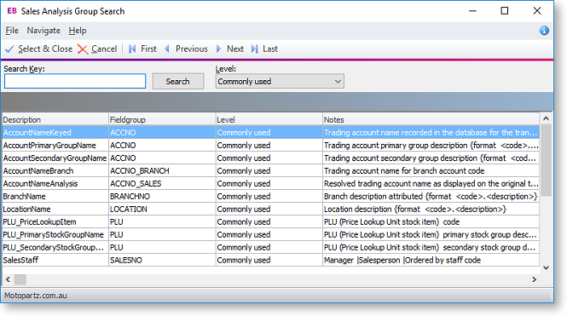Viewport: 567px width, 316px height.
Task: Open the Level dropdown
Action: (280, 81)
